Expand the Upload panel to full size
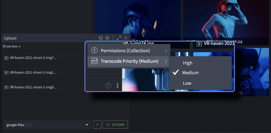271x133 pixels. (119, 38)
